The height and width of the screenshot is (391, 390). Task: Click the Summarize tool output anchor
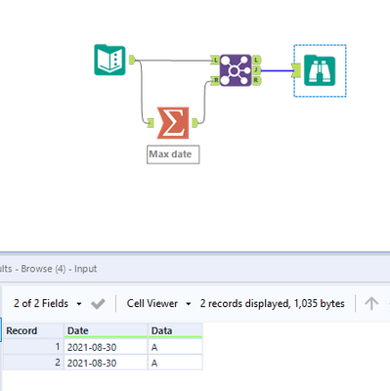coord(195,123)
